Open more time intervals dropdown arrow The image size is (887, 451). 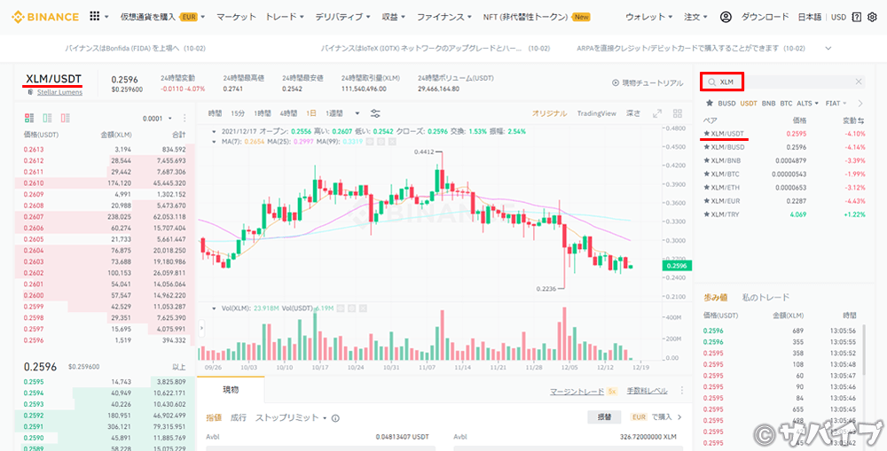click(x=357, y=113)
